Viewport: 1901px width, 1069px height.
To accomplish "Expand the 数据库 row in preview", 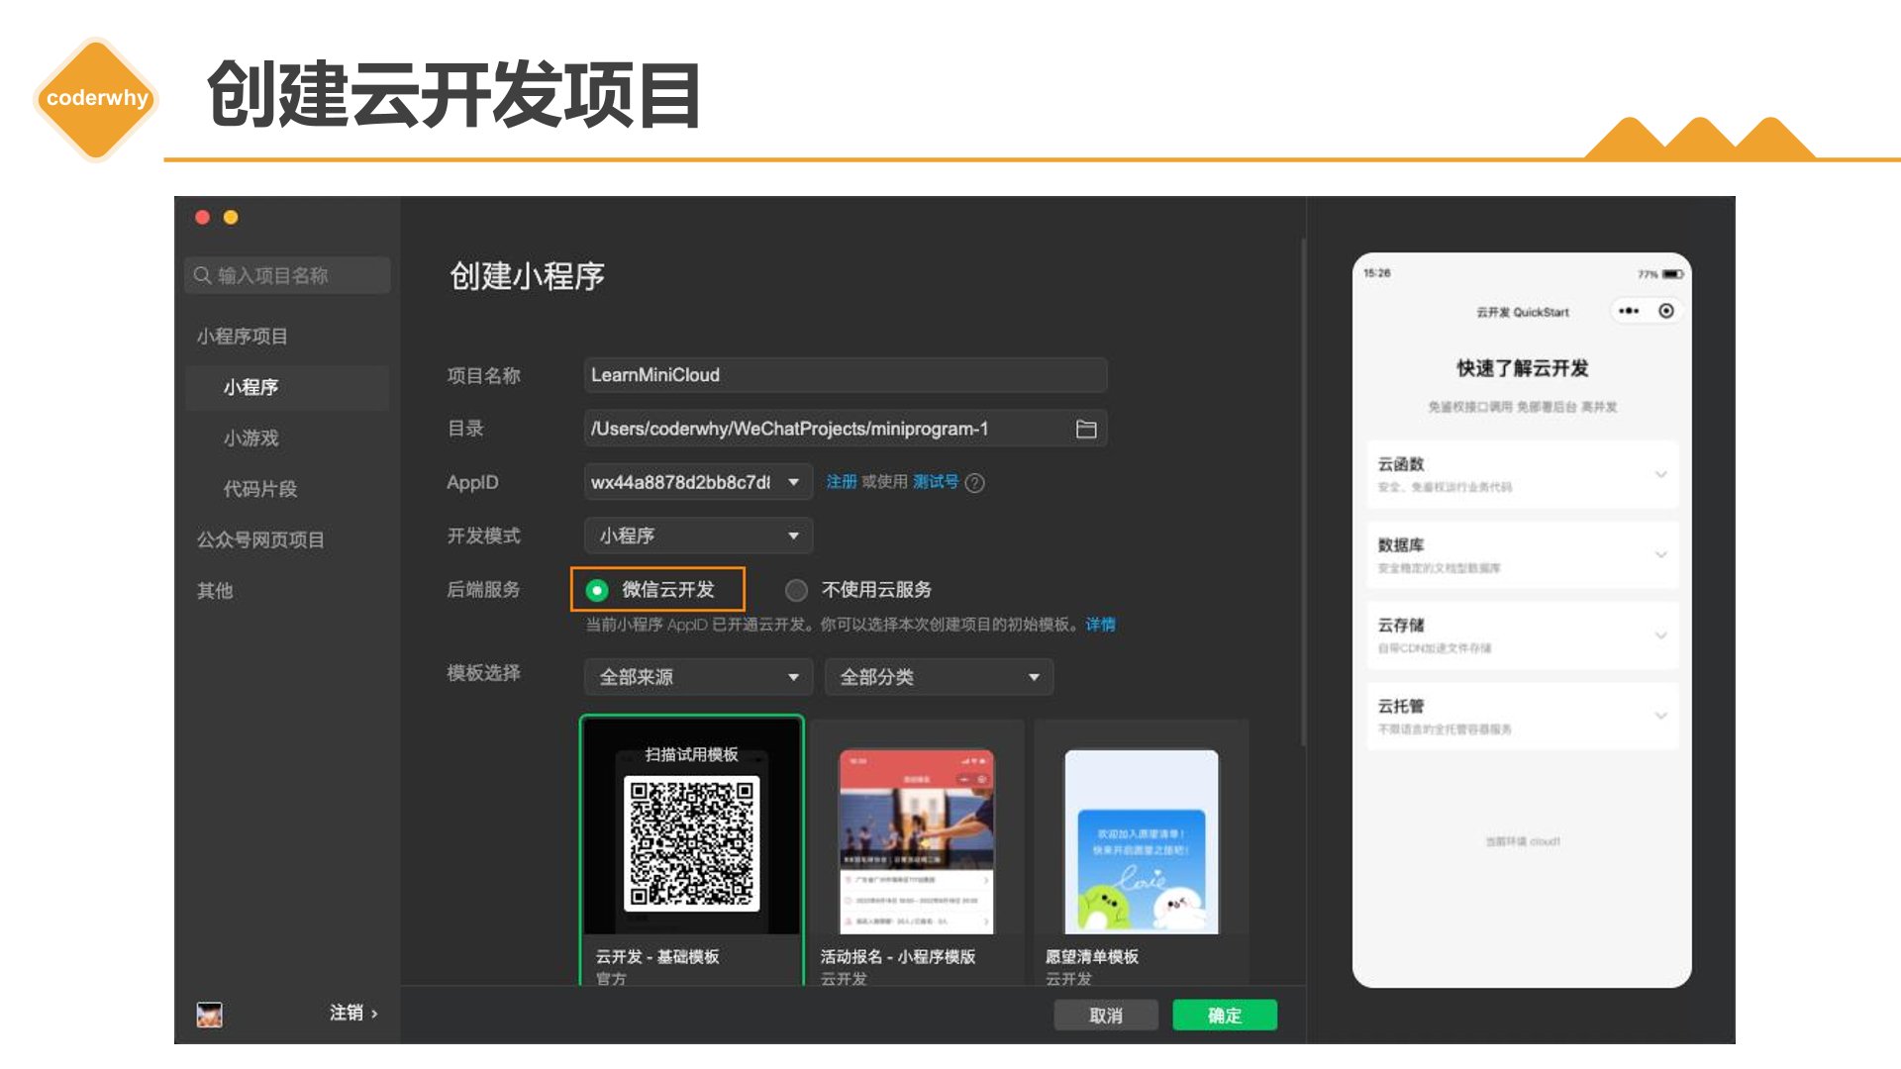I will [x=1523, y=555].
